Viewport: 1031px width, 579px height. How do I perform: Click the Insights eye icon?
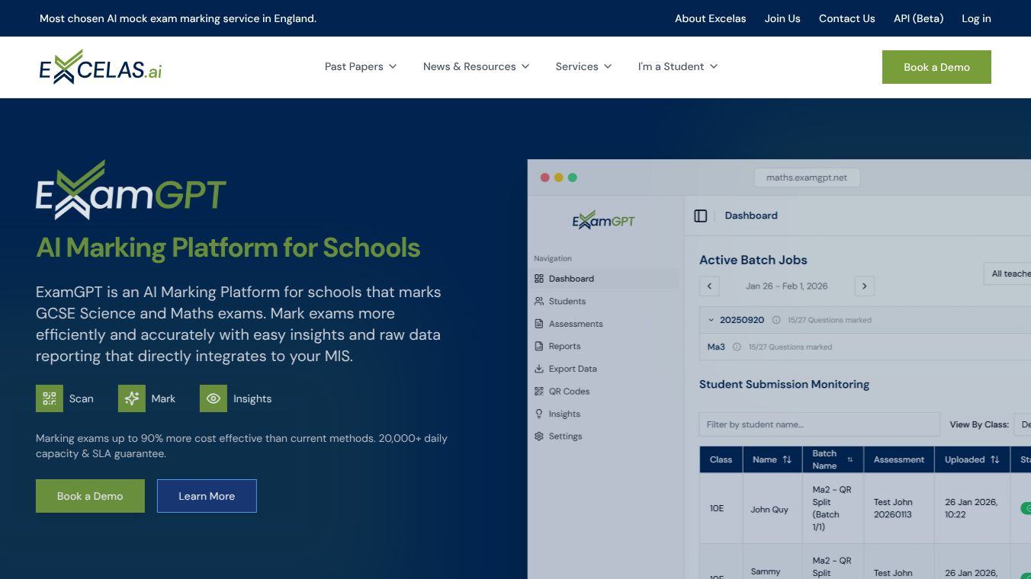coord(214,398)
